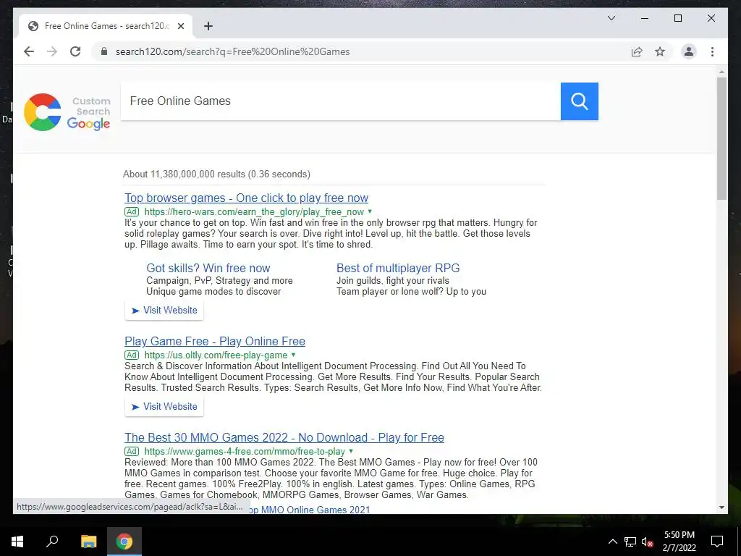Click the scrollbar up arrow
Viewport: 741px width, 556px height.
click(721, 72)
